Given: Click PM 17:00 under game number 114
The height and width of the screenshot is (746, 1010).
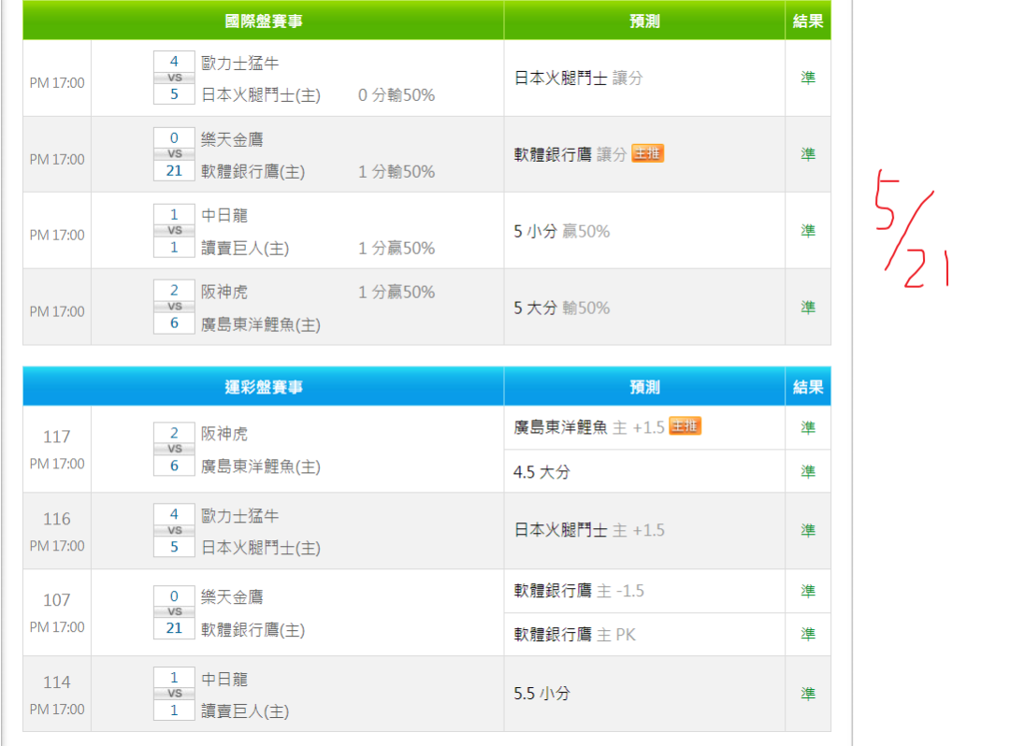Looking at the screenshot, I should pos(57,710).
